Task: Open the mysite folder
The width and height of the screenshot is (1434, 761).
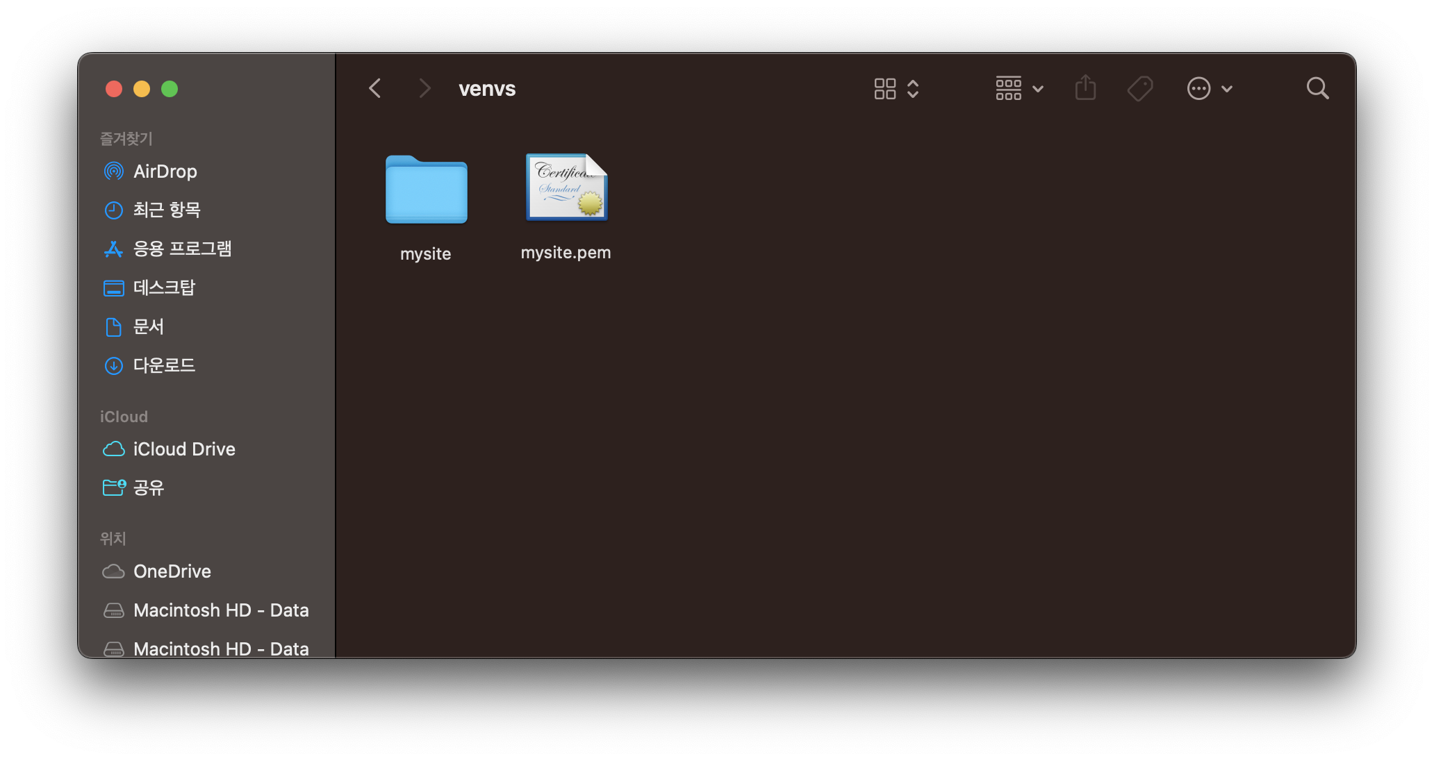Action: click(426, 190)
